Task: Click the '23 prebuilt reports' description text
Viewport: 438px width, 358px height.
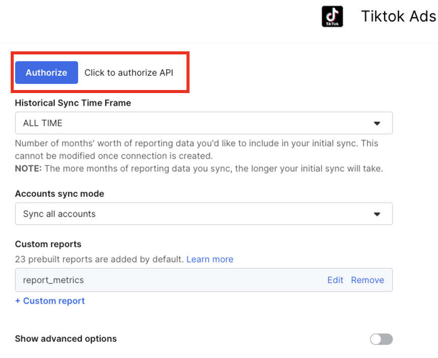Action: coord(99,259)
